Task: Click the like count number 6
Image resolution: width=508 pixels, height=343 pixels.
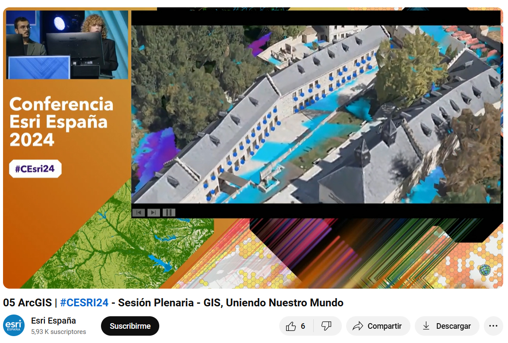Action: 303,326
